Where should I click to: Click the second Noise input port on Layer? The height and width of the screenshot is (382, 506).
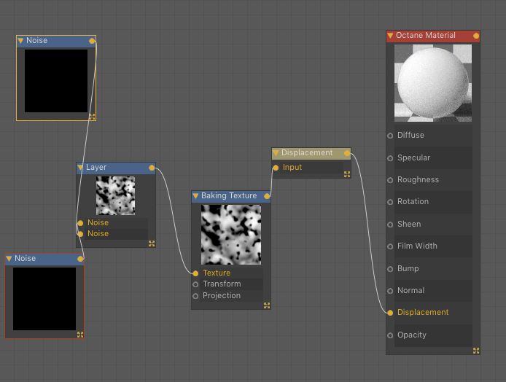(80, 234)
